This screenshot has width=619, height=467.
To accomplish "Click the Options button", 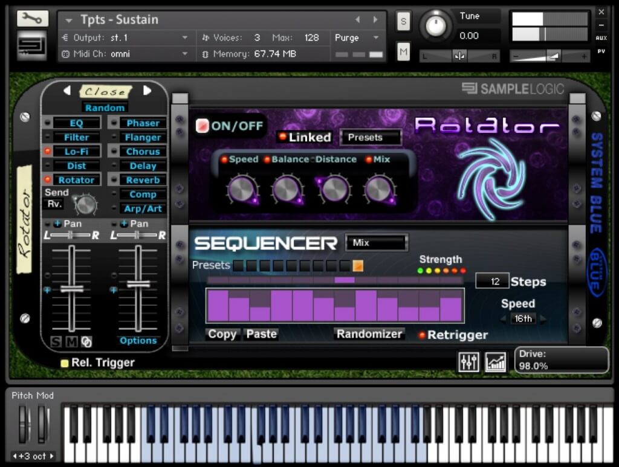I will coord(138,340).
